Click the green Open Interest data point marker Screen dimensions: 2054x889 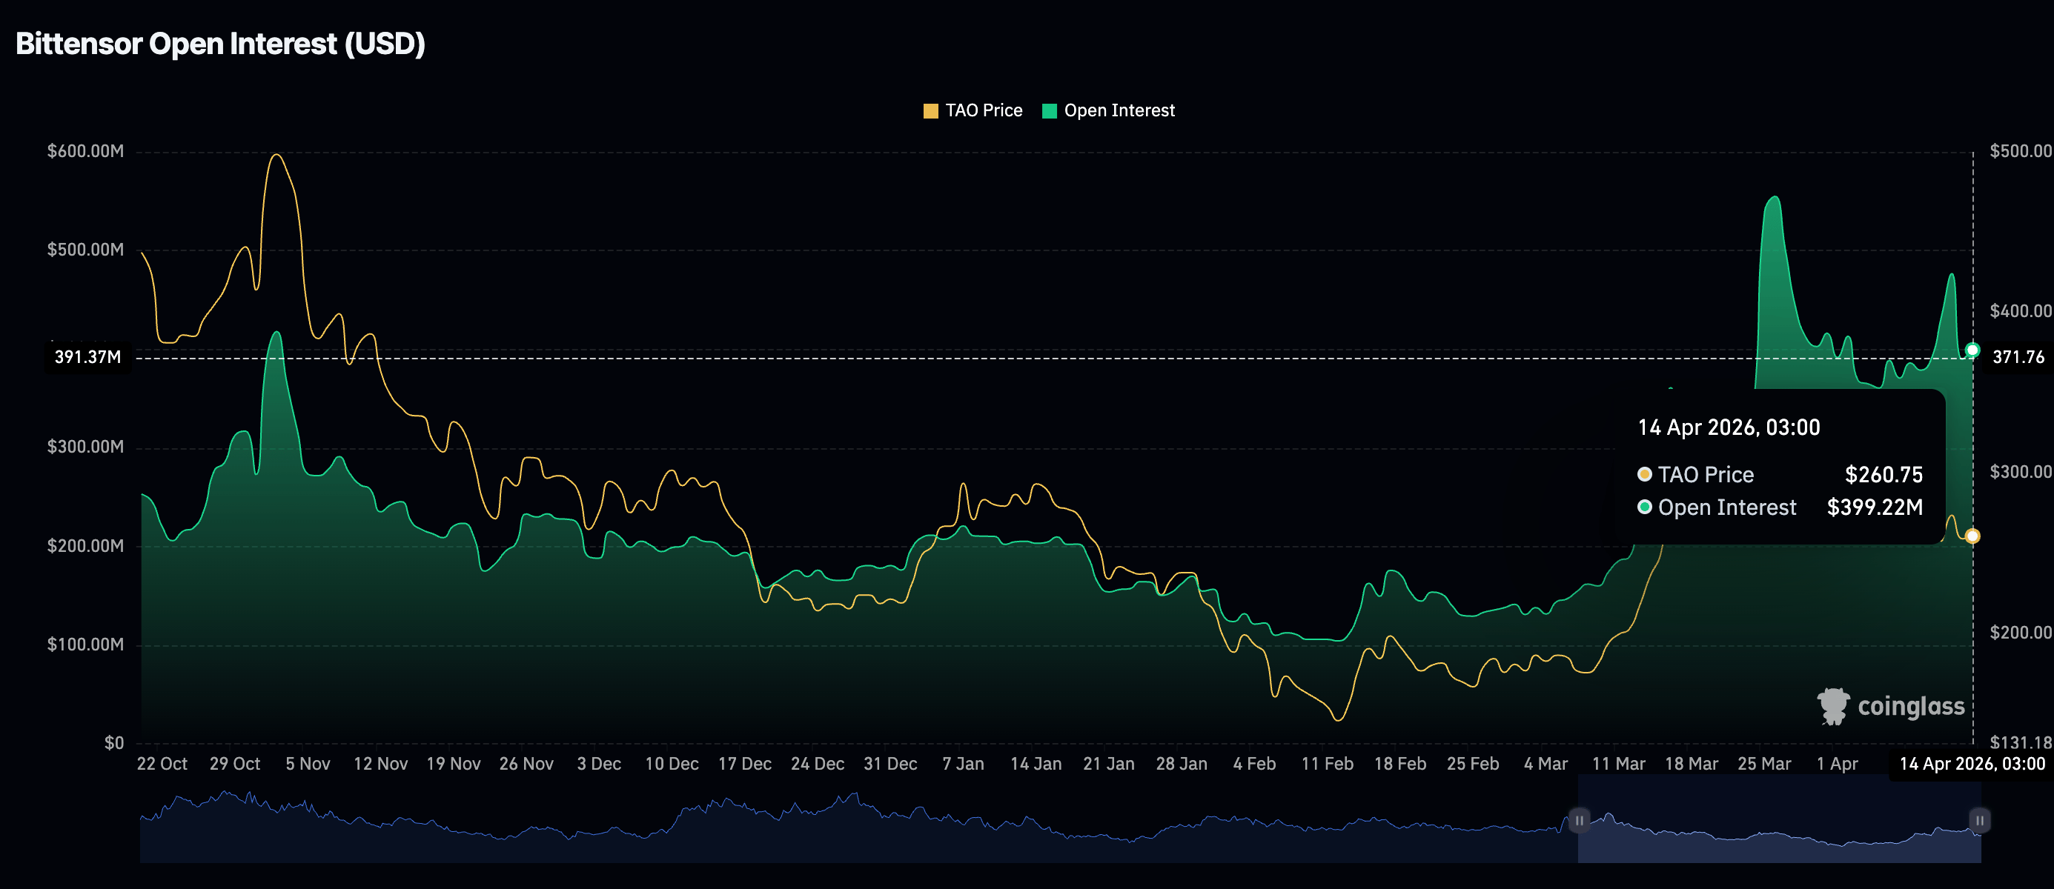[1972, 350]
